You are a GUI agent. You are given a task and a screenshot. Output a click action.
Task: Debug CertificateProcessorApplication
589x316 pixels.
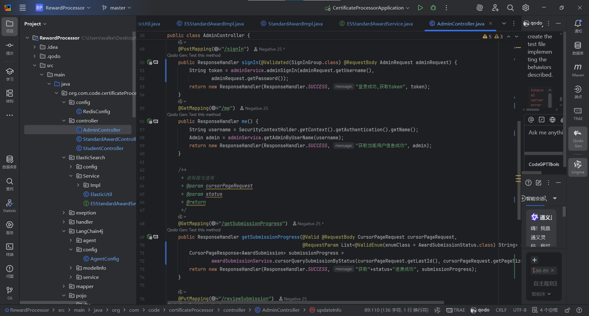[x=433, y=8]
